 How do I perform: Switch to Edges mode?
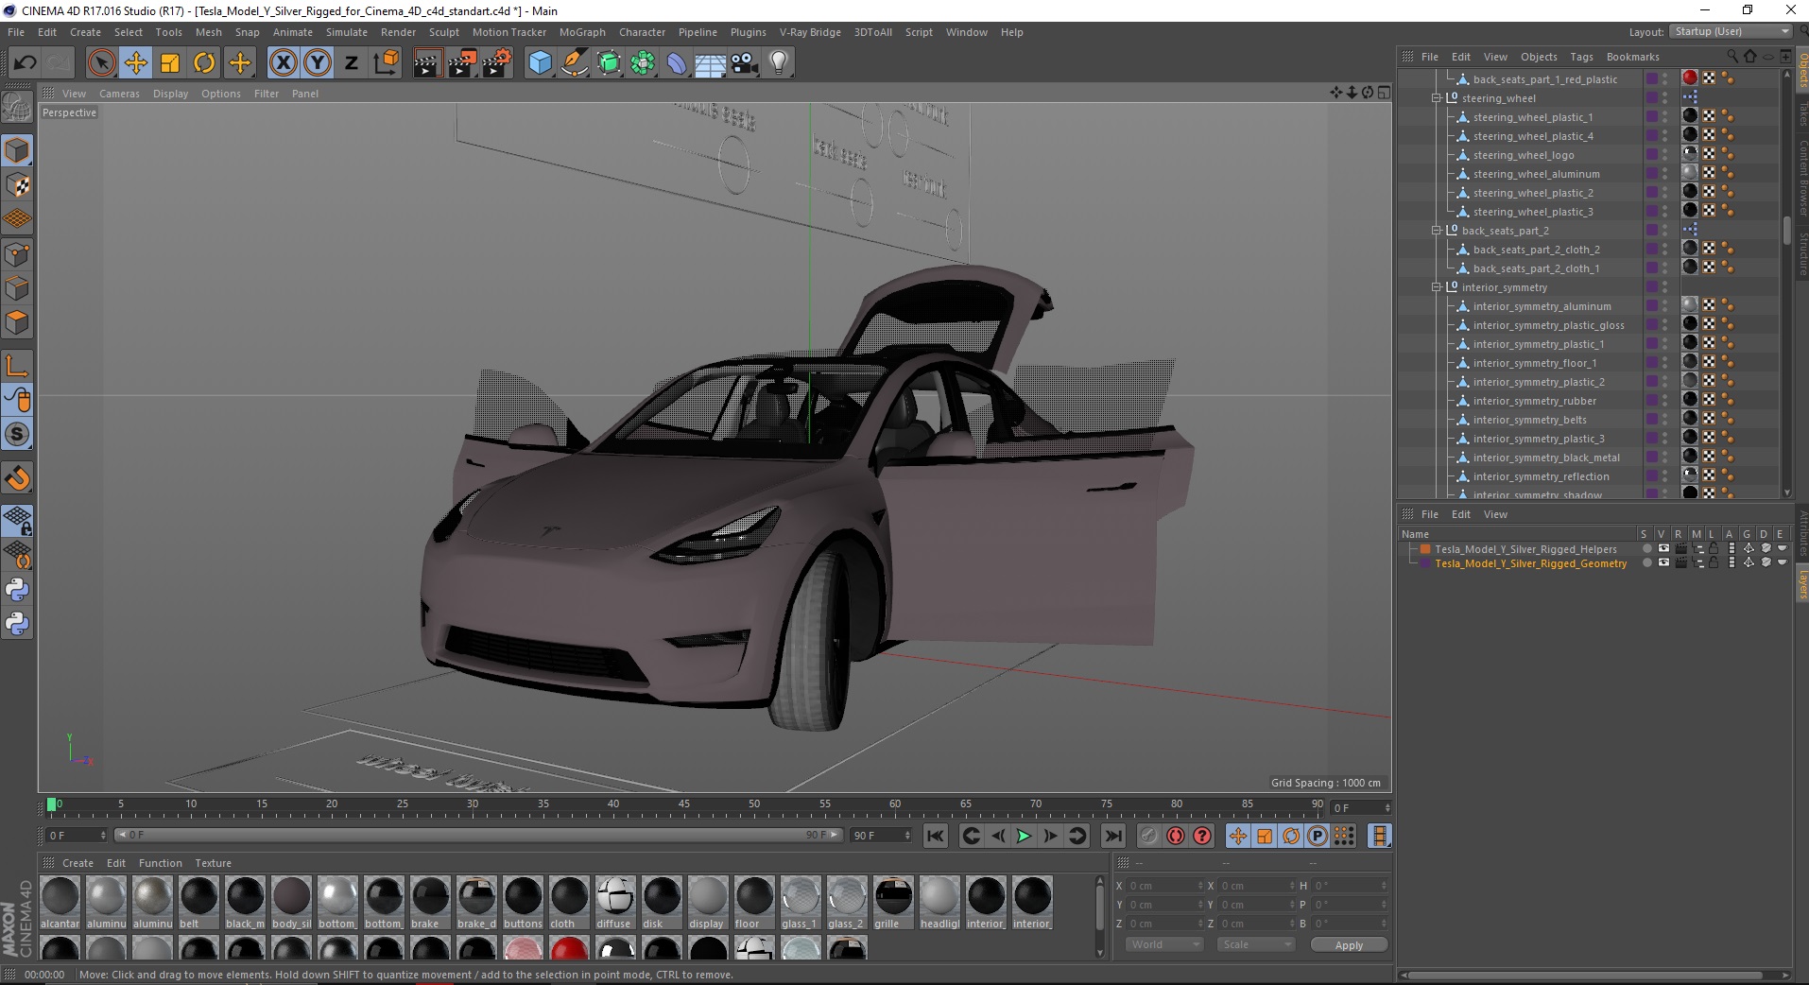17,288
